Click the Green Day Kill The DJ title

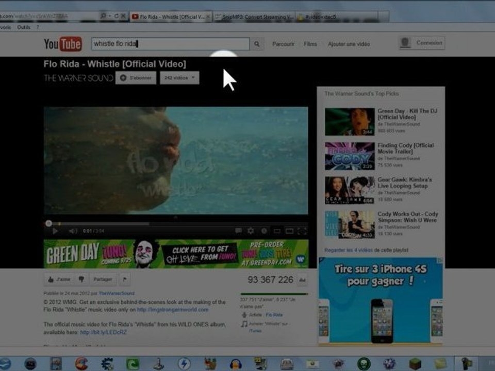click(x=407, y=114)
